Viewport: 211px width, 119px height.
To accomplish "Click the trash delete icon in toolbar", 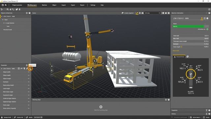I will click(x=19, y=10).
